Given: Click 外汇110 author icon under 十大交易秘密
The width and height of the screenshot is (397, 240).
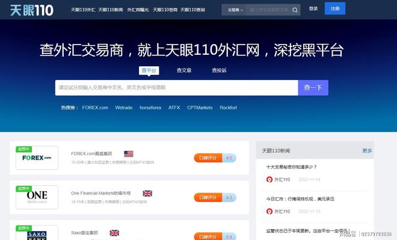Looking at the screenshot, I should [x=269, y=179].
